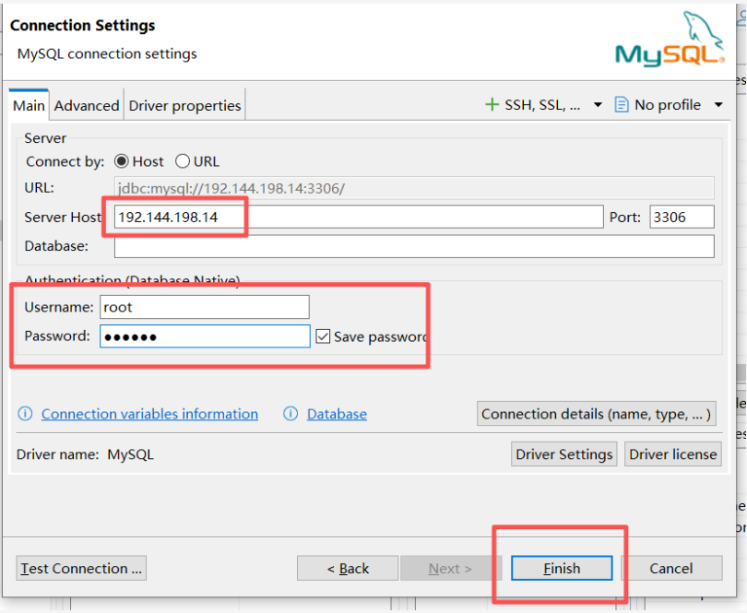Focus the Server Host input field

(x=359, y=218)
